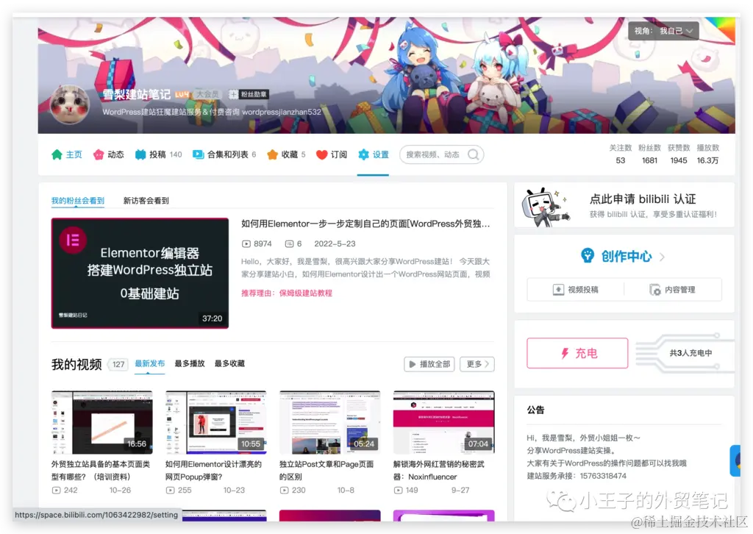The image size is (753, 534).
Task: Click the lightning bolt 充电 icon
Action: (x=565, y=354)
